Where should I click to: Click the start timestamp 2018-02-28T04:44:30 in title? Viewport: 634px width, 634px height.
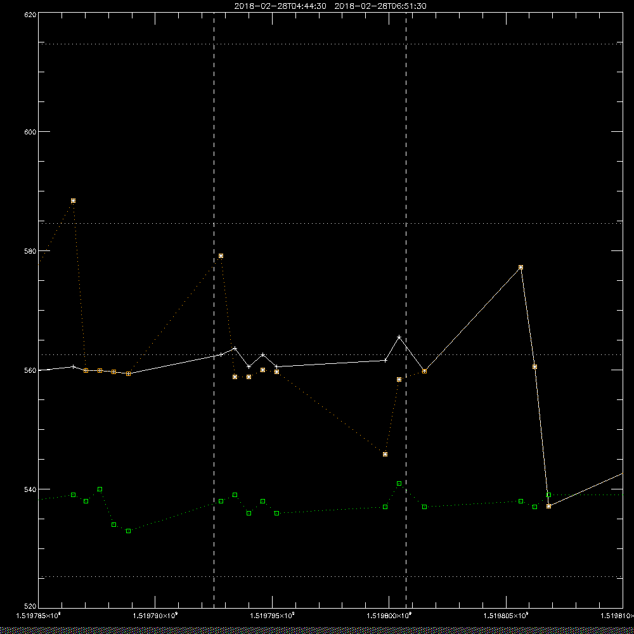280,6
